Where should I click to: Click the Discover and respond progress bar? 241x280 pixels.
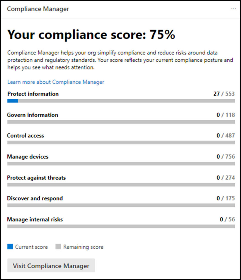coord(121,205)
